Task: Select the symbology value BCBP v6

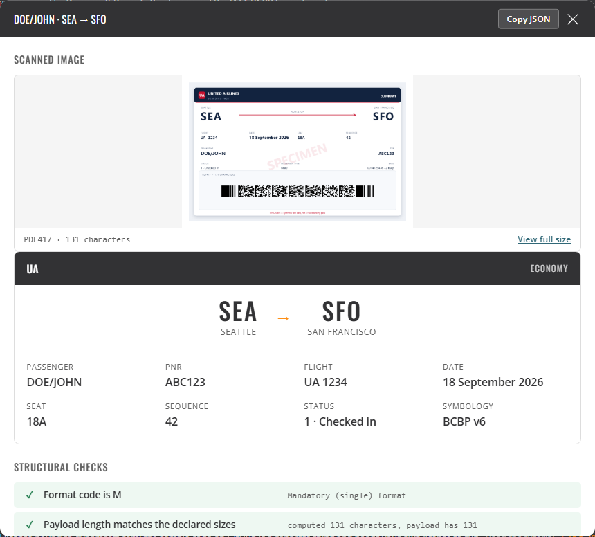Action: (x=464, y=421)
